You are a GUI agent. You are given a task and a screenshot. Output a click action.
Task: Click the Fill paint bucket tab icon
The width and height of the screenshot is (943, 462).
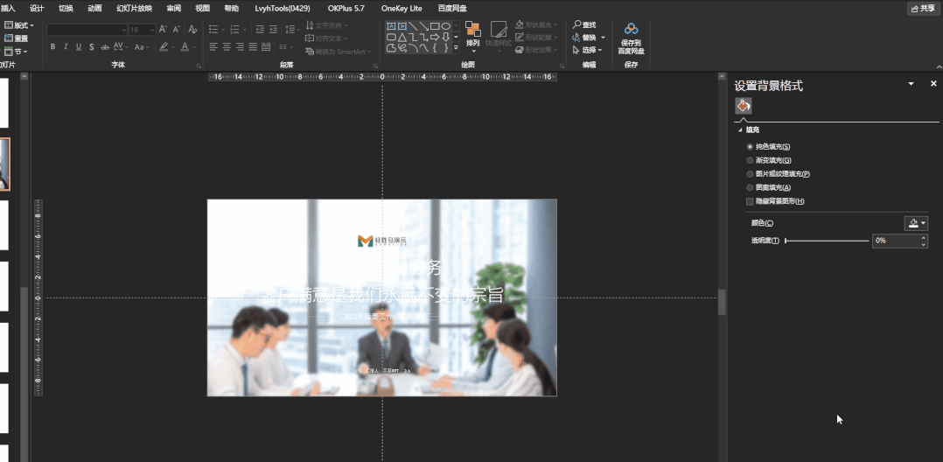pos(744,106)
